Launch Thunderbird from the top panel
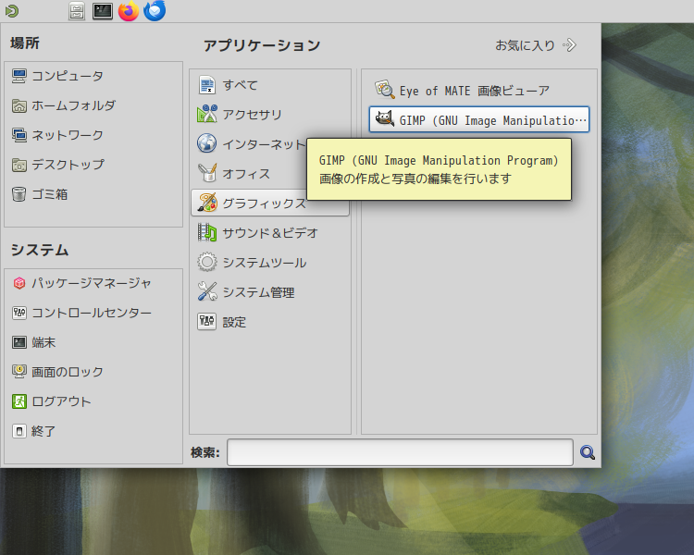This screenshot has width=694, height=555. coord(155,11)
